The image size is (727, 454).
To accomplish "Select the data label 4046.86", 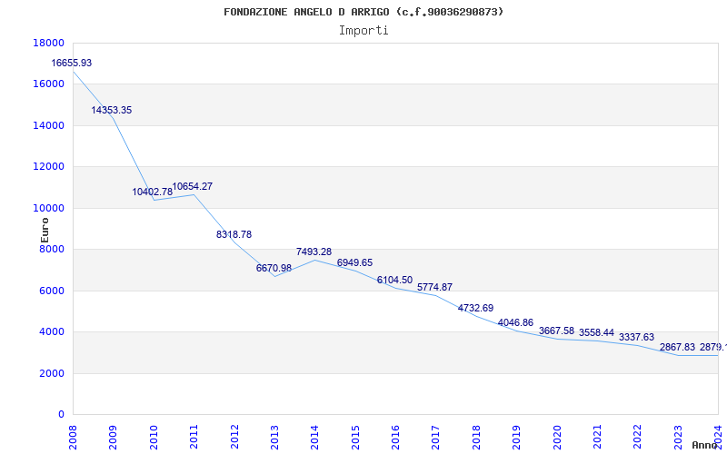I will [515, 323].
